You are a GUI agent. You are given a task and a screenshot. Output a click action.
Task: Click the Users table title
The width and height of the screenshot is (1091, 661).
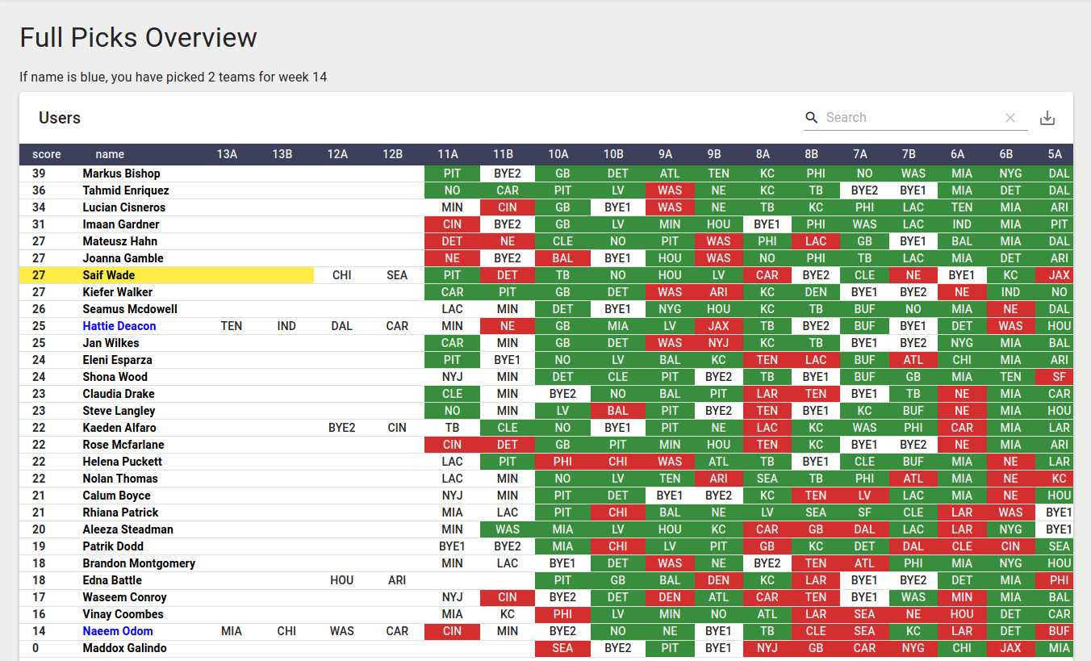60,118
